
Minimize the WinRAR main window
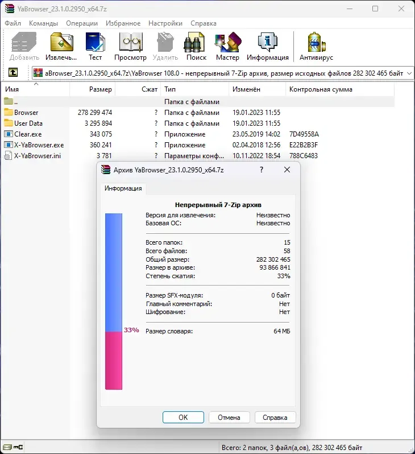[x=350, y=9]
